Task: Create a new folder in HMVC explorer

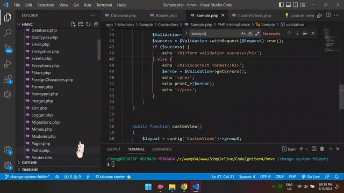Action: (81, 24)
